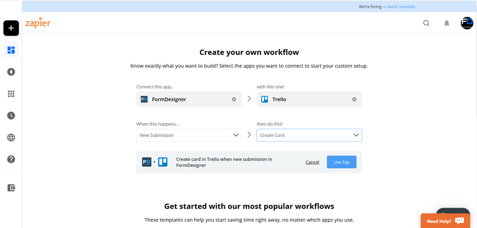Image resolution: width=477 pixels, height=228 pixels.
Task: Open the Help question mark icon
Action: [x=11, y=159]
